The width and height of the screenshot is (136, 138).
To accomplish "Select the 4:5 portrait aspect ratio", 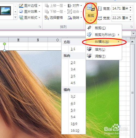I will (x=73, y=83).
